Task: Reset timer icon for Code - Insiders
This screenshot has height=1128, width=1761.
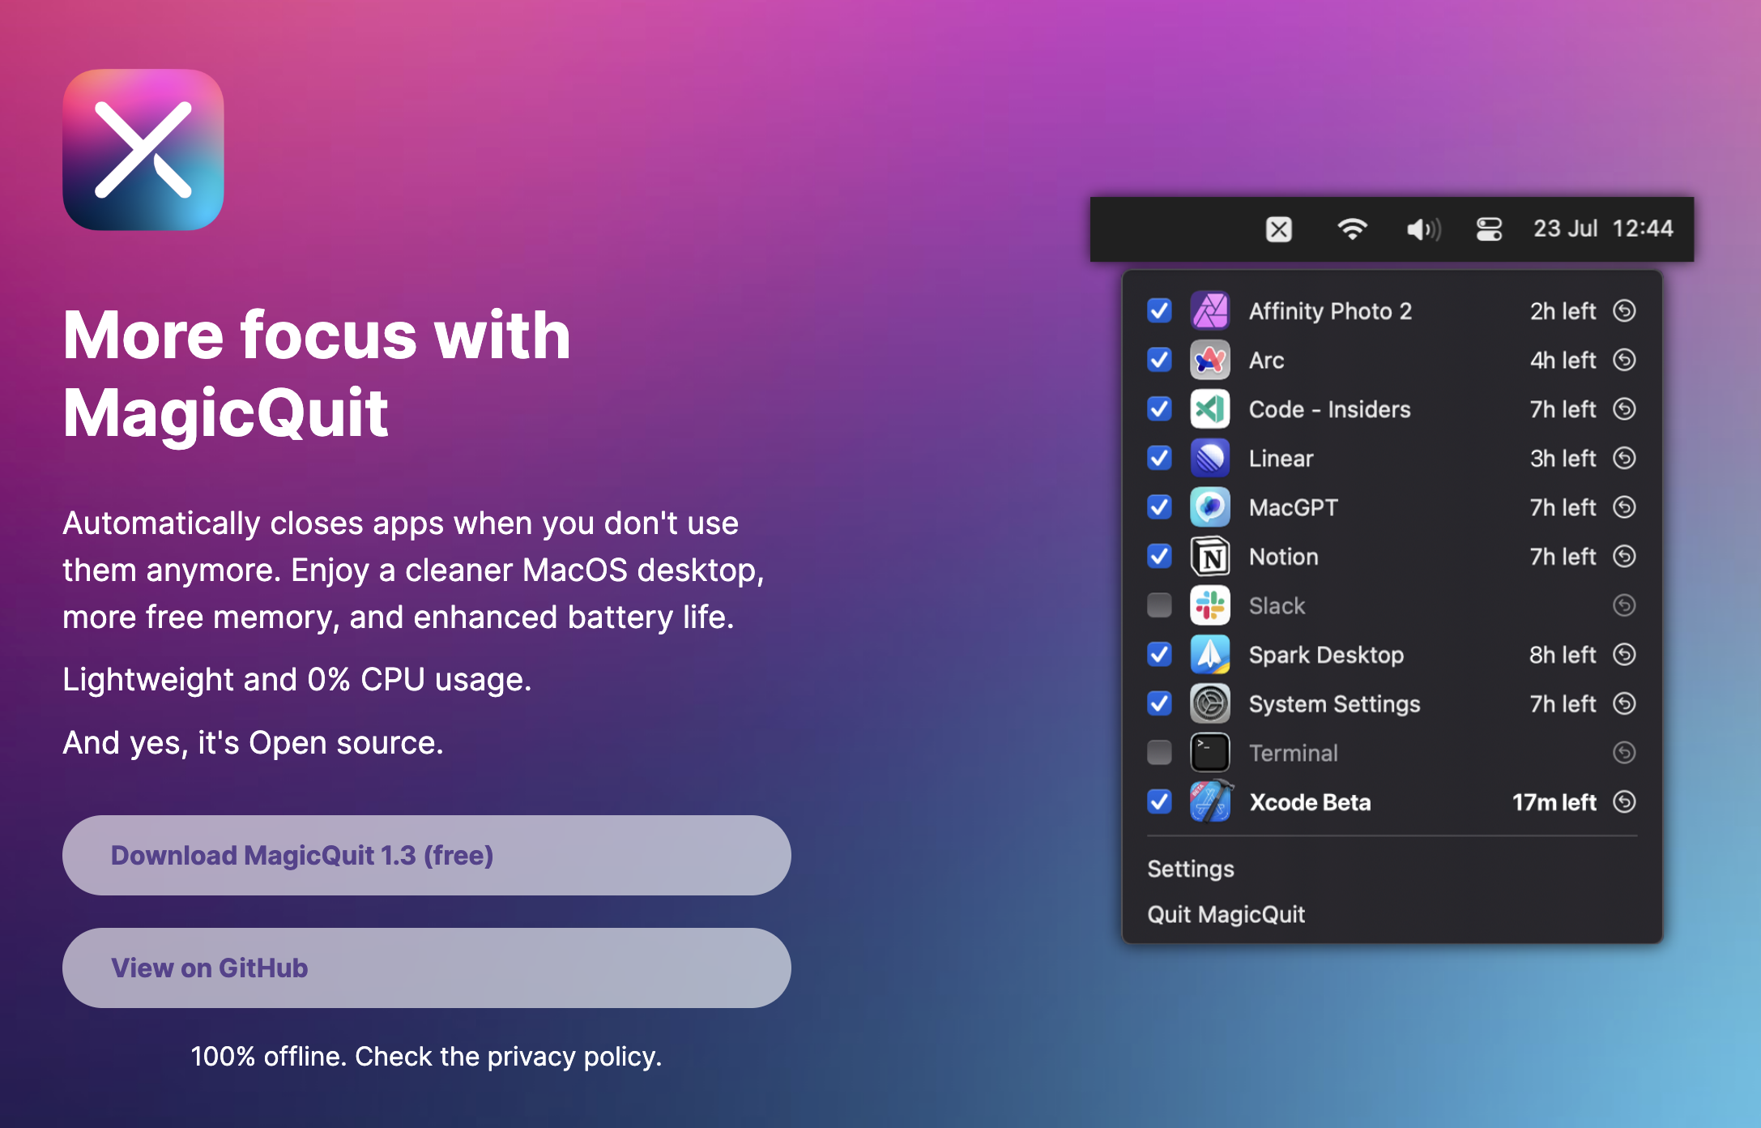Action: [1624, 409]
